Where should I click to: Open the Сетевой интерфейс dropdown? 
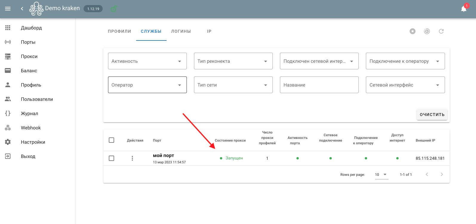[405, 85]
